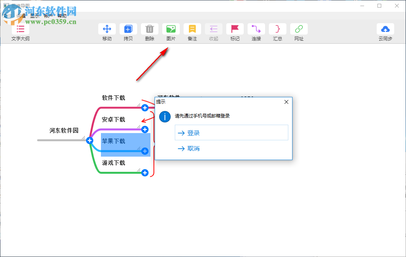Select the 移动 (Move) tool

(107, 29)
